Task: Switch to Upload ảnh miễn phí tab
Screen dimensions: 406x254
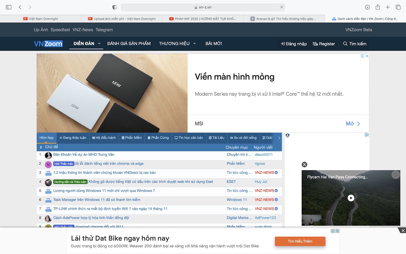Action: (122, 19)
